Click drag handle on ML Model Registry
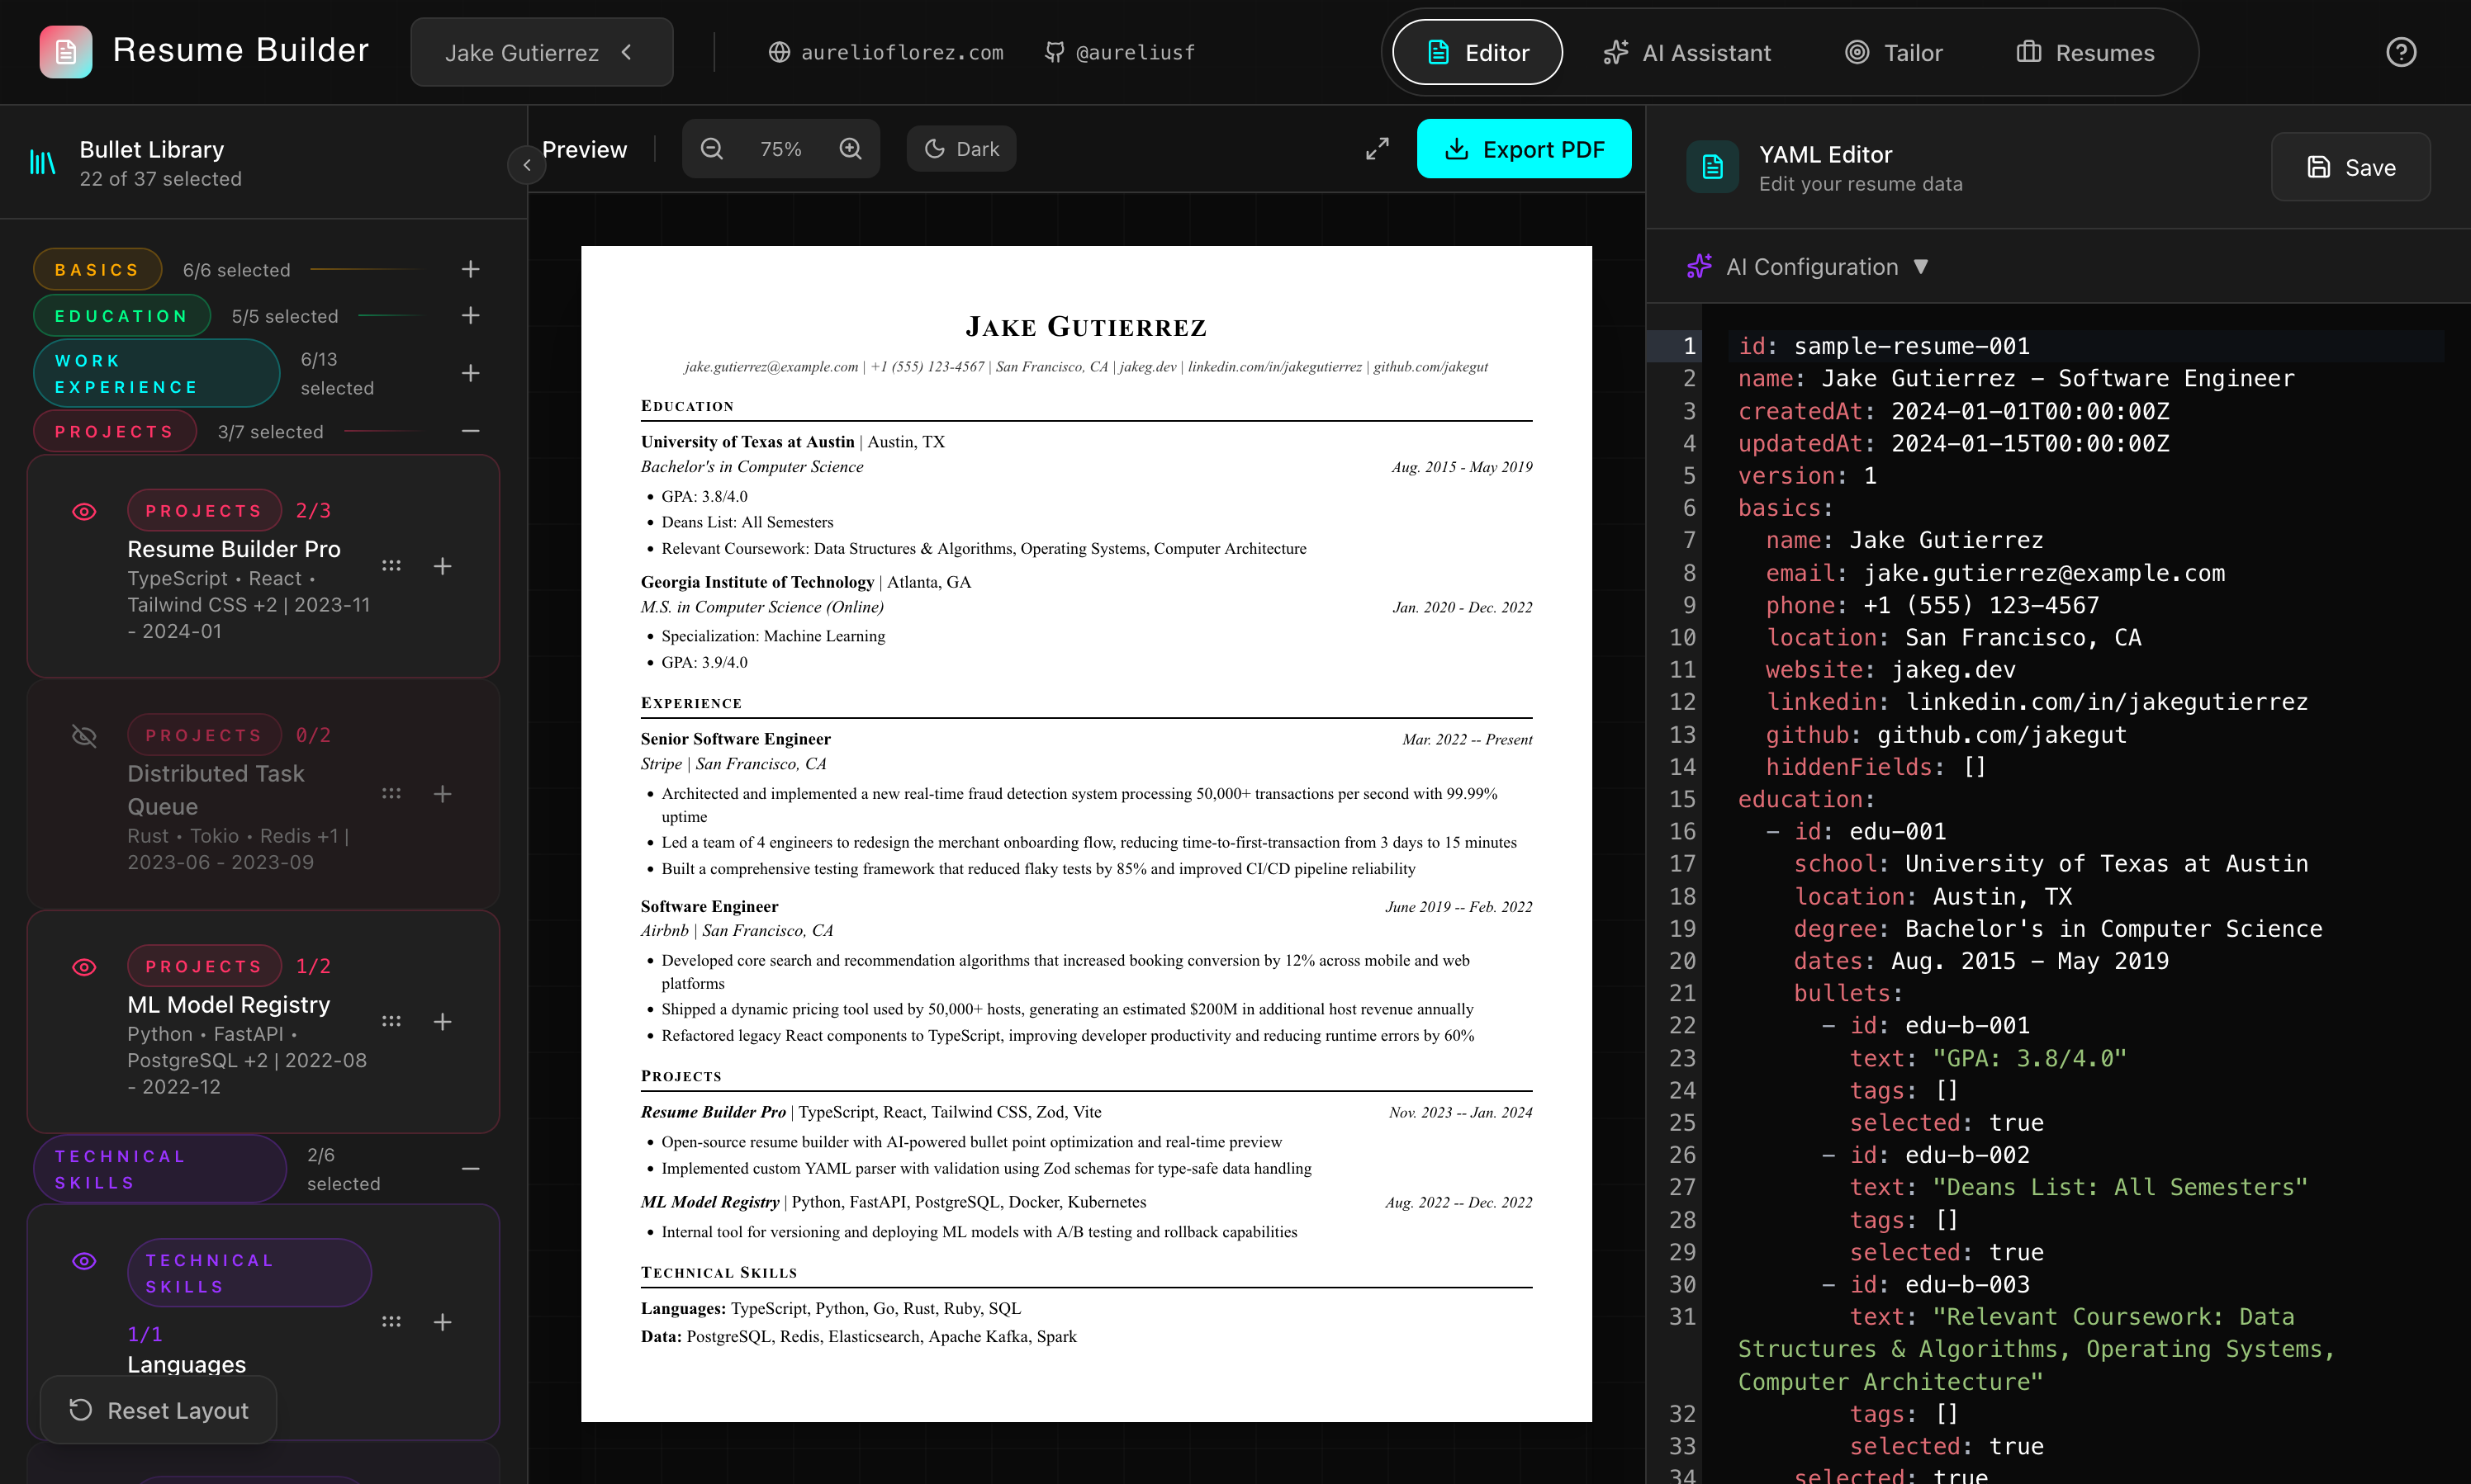The height and width of the screenshot is (1484, 2471). [x=391, y=1022]
